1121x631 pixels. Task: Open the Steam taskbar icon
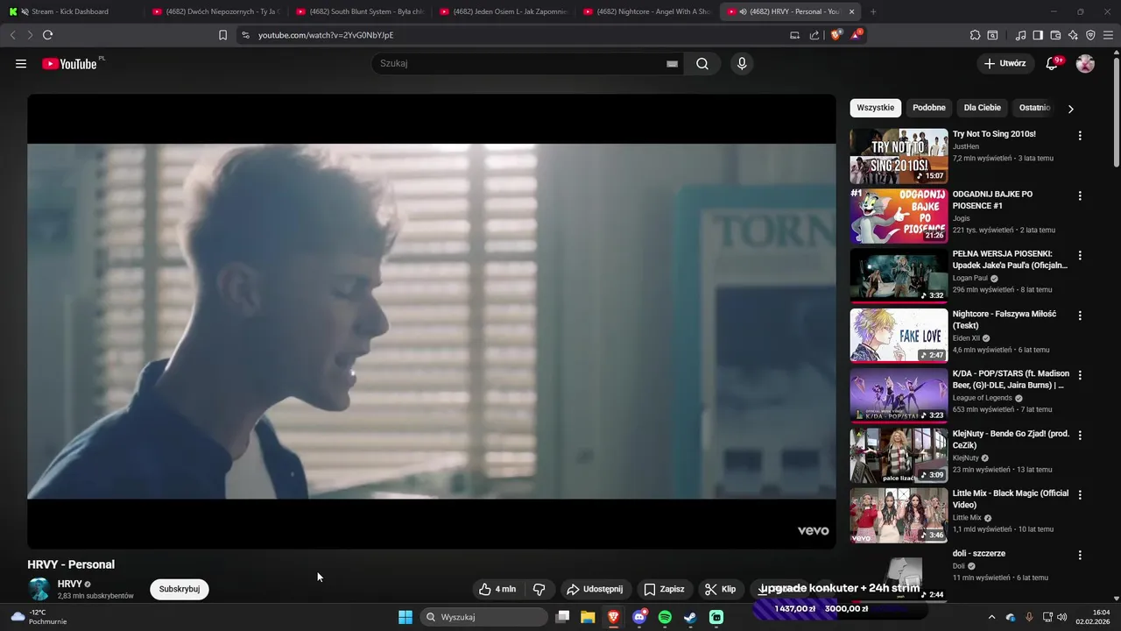click(x=690, y=617)
